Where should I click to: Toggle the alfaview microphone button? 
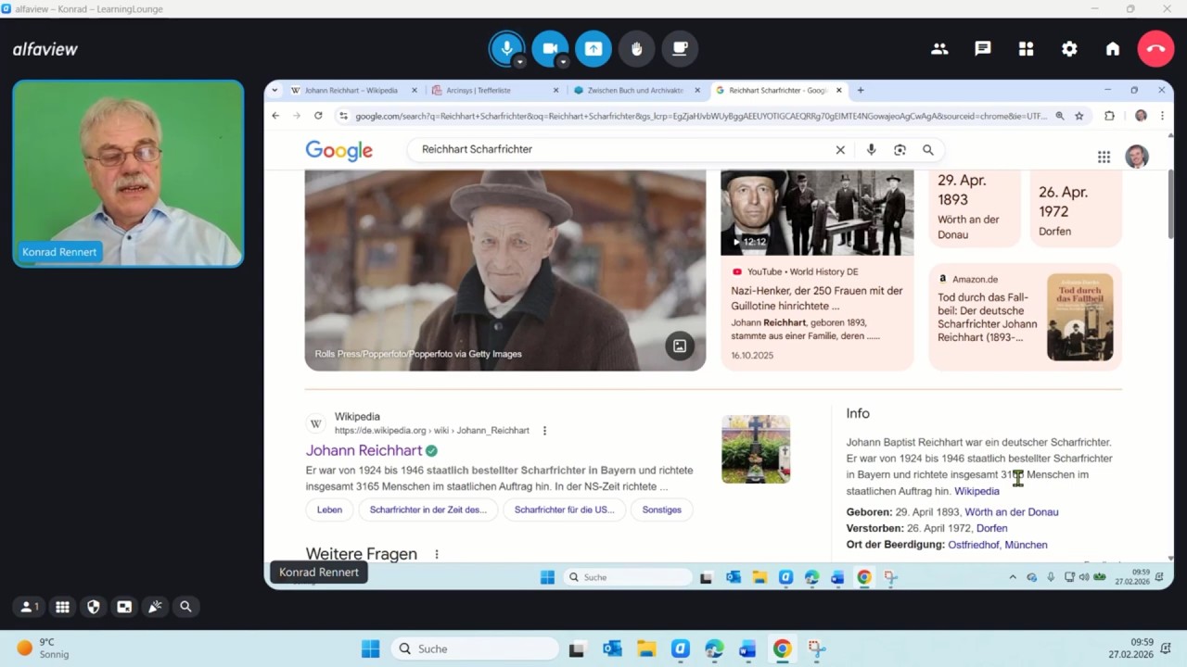coord(506,48)
